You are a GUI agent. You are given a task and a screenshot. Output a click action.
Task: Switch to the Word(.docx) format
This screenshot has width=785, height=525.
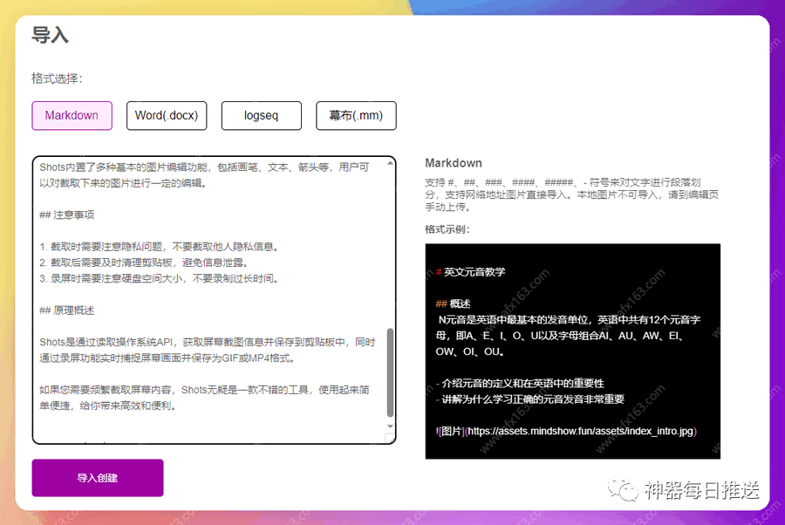coord(167,115)
